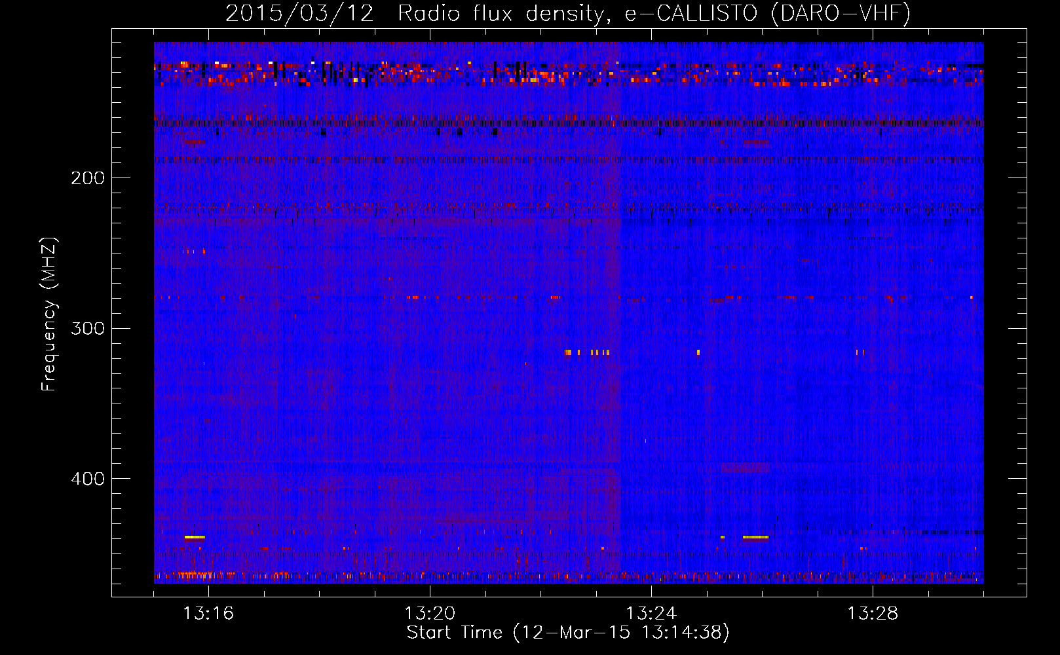Click the '200' frequency tick label
This screenshot has width=1060, height=655.
pyautogui.click(x=88, y=178)
